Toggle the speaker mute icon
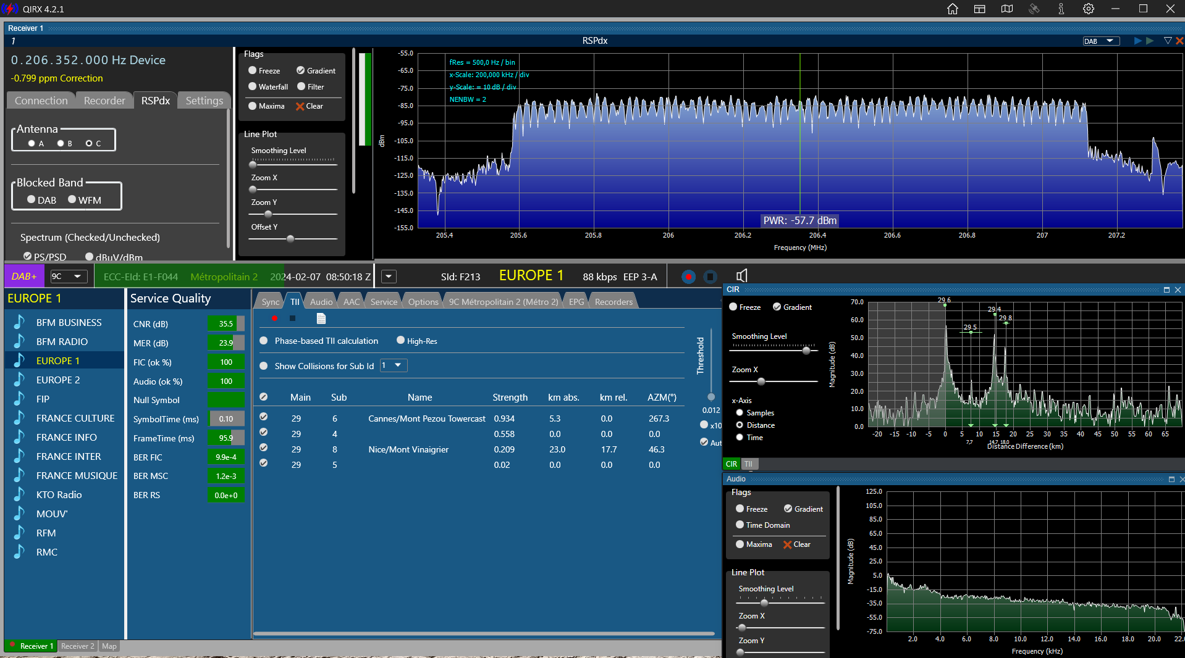Screen dimensions: 1185x658 point(741,276)
